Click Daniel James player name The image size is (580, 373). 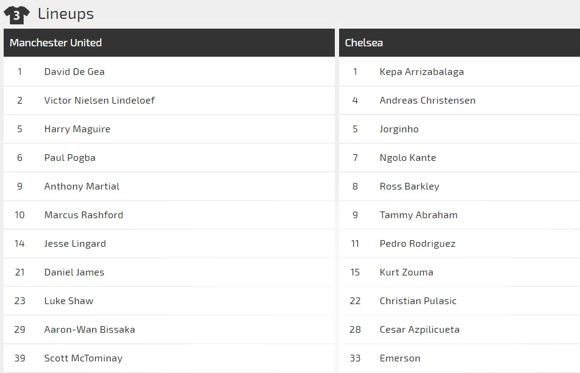click(x=74, y=272)
